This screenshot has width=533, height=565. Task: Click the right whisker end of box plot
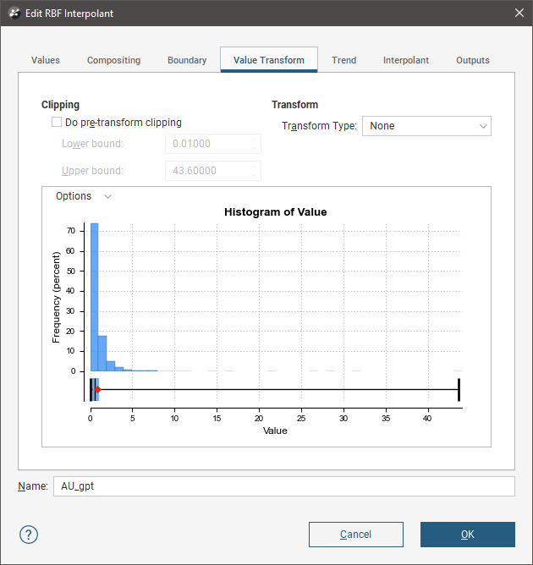(x=459, y=390)
